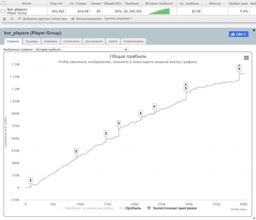Click the $1,394,301 profit cell
The image size is (256, 220).
[x=132, y=11]
